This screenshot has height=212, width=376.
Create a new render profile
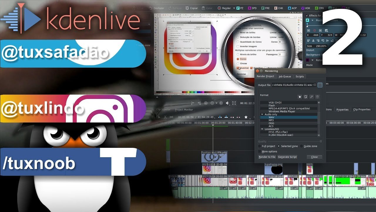(x=306, y=97)
